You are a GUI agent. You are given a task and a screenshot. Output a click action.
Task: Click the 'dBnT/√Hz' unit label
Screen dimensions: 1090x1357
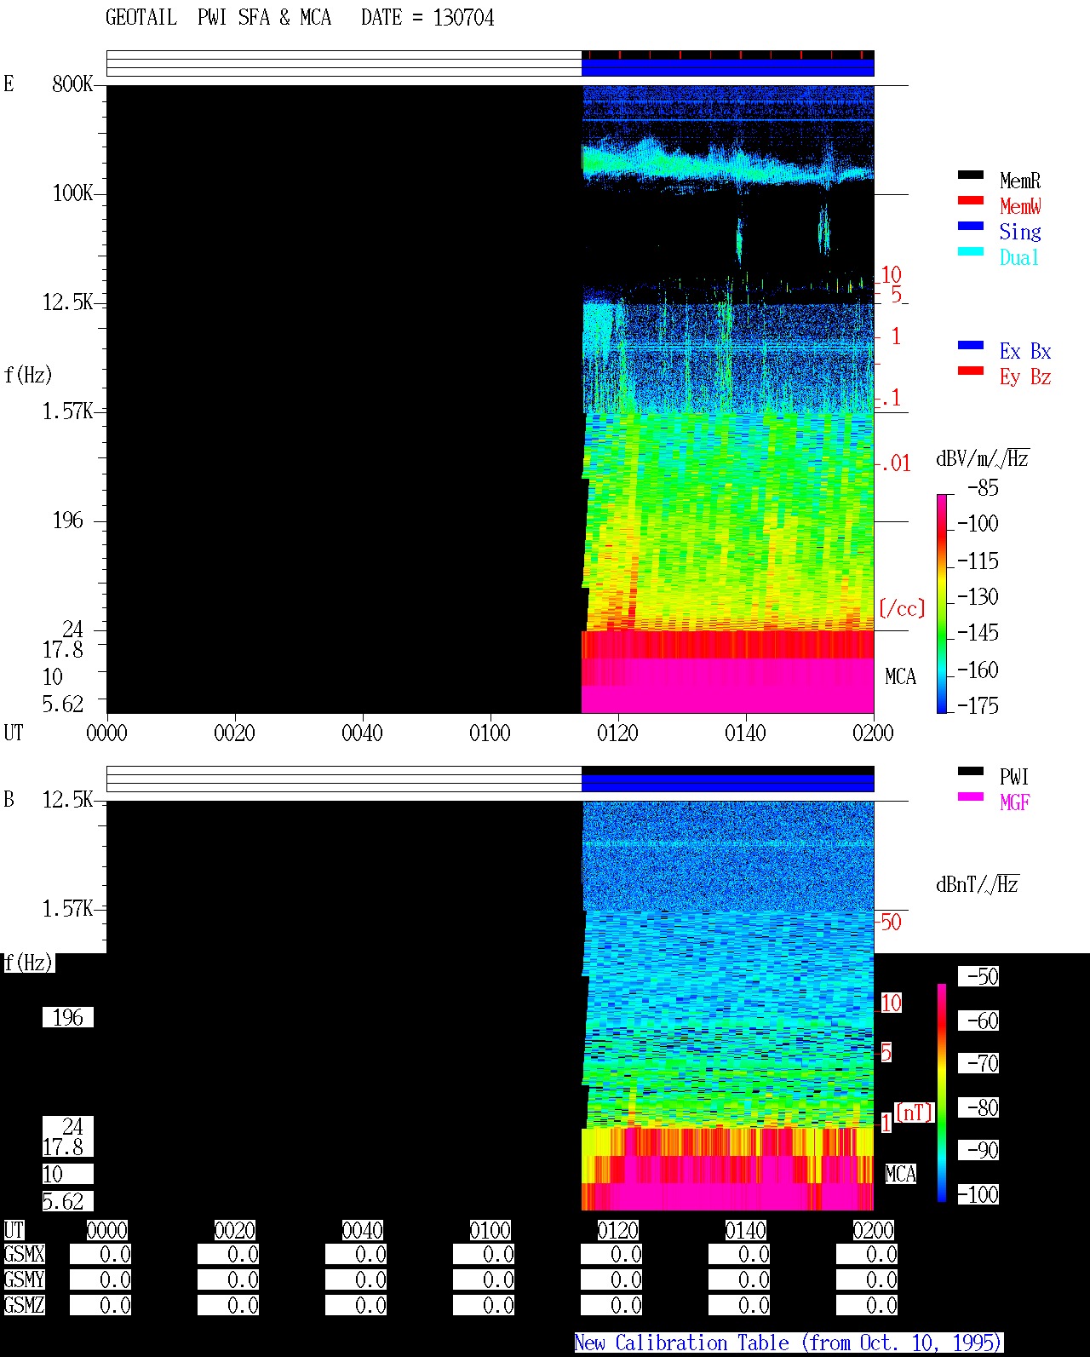click(x=978, y=885)
